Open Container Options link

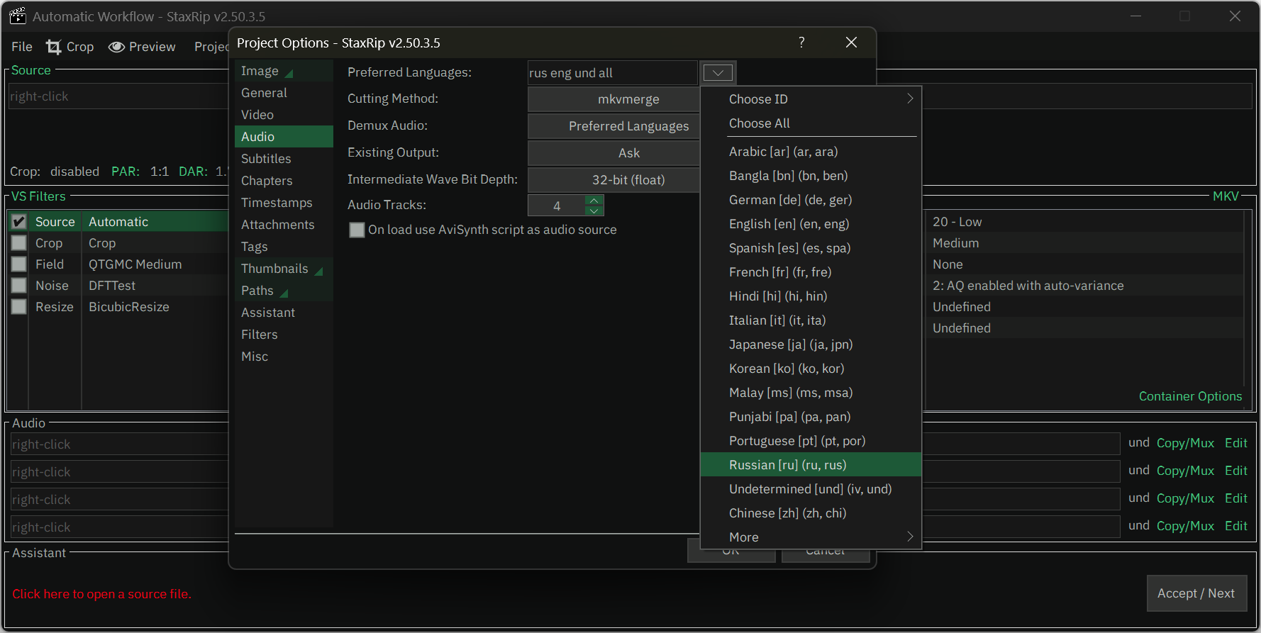(x=1190, y=396)
